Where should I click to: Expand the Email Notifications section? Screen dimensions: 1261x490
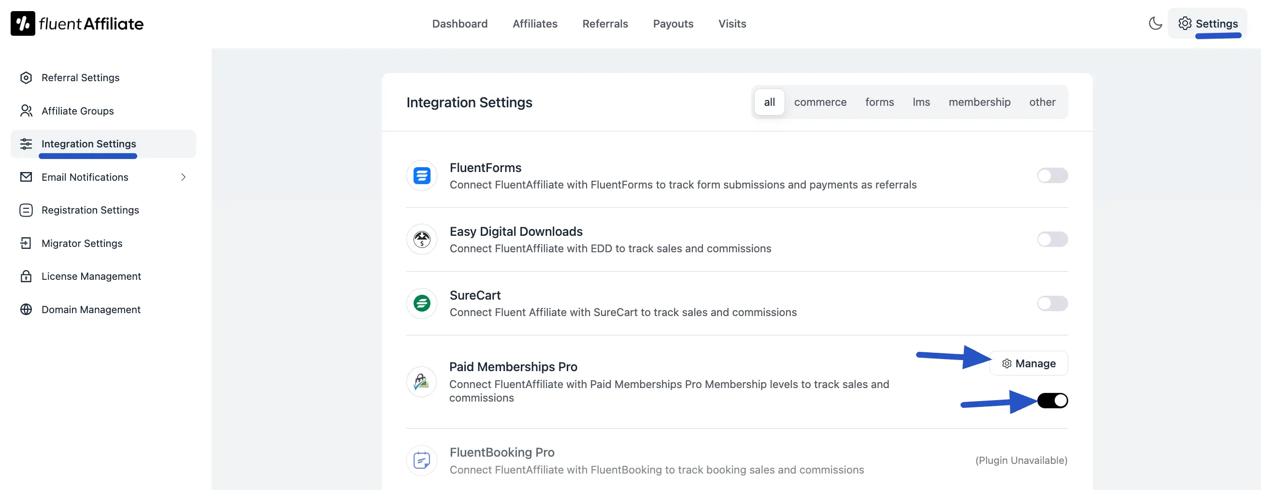pos(183,177)
